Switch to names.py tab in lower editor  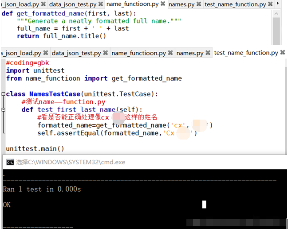click(190, 53)
